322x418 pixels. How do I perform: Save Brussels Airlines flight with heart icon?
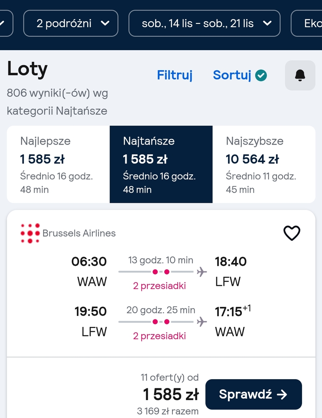tap(292, 233)
